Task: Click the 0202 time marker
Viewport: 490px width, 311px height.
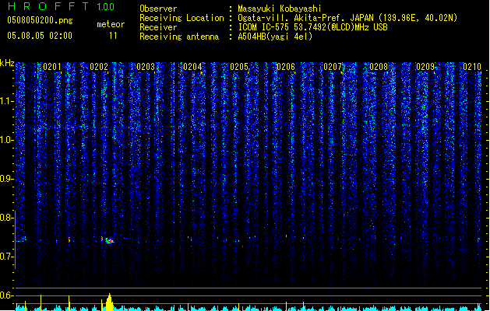Action: pos(99,67)
